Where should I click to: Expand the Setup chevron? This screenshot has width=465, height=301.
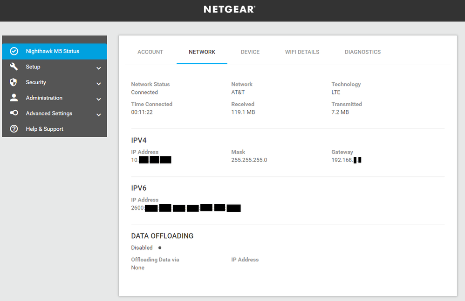tap(99, 68)
